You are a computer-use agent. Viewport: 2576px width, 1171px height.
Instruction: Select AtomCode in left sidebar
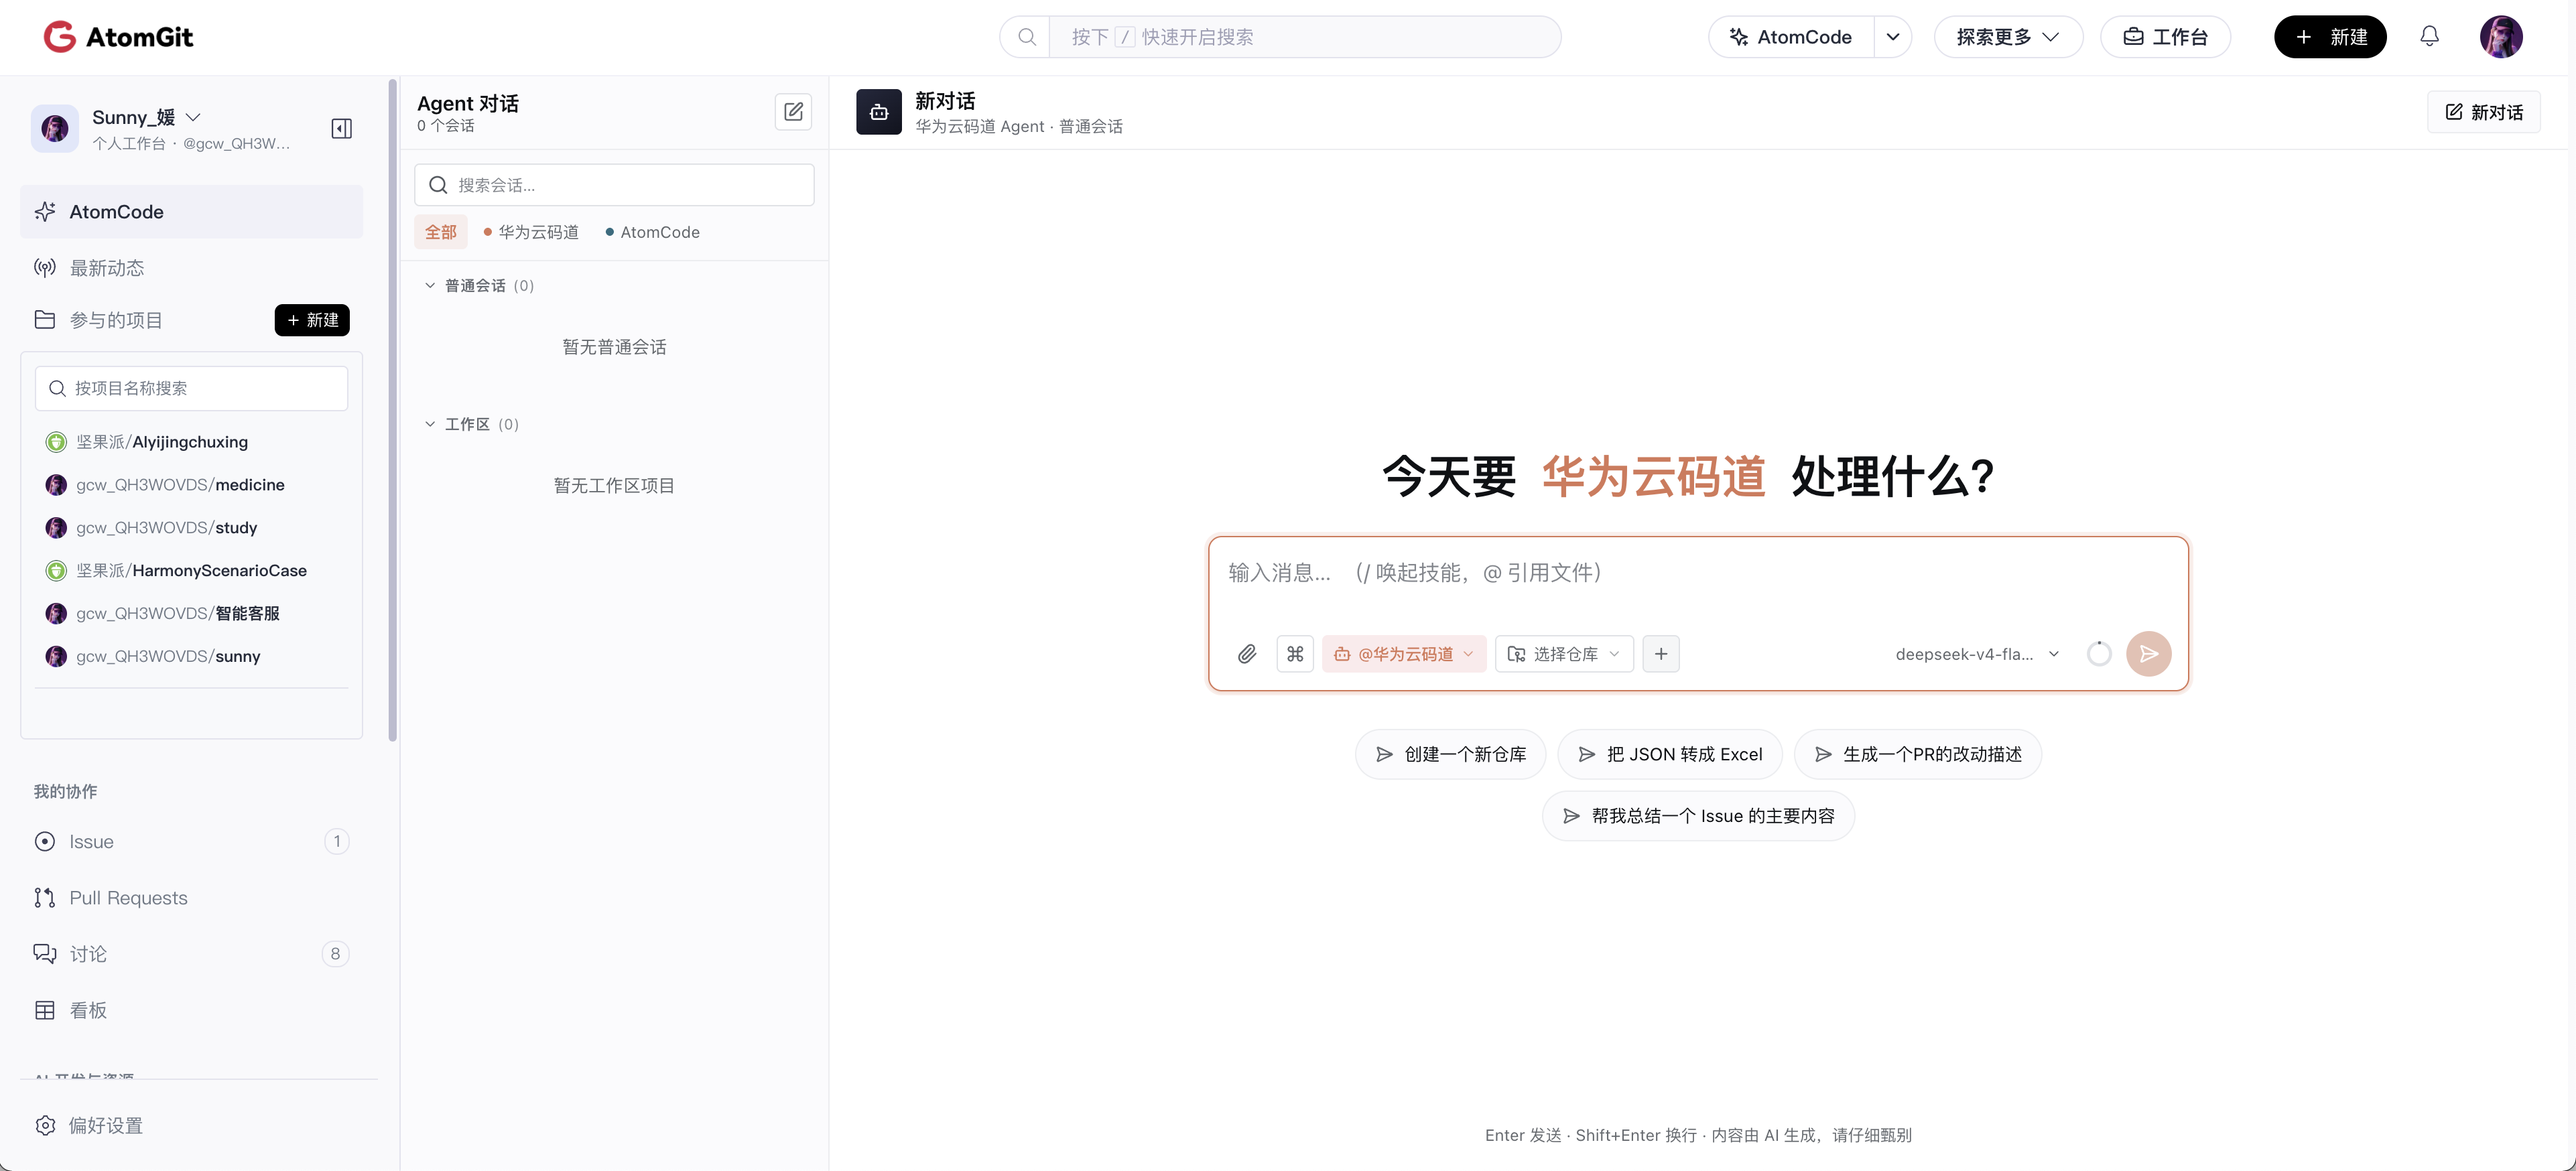point(191,212)
